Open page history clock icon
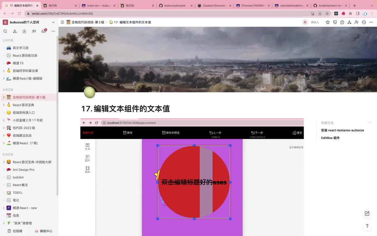377x236 pixels. 364,22
